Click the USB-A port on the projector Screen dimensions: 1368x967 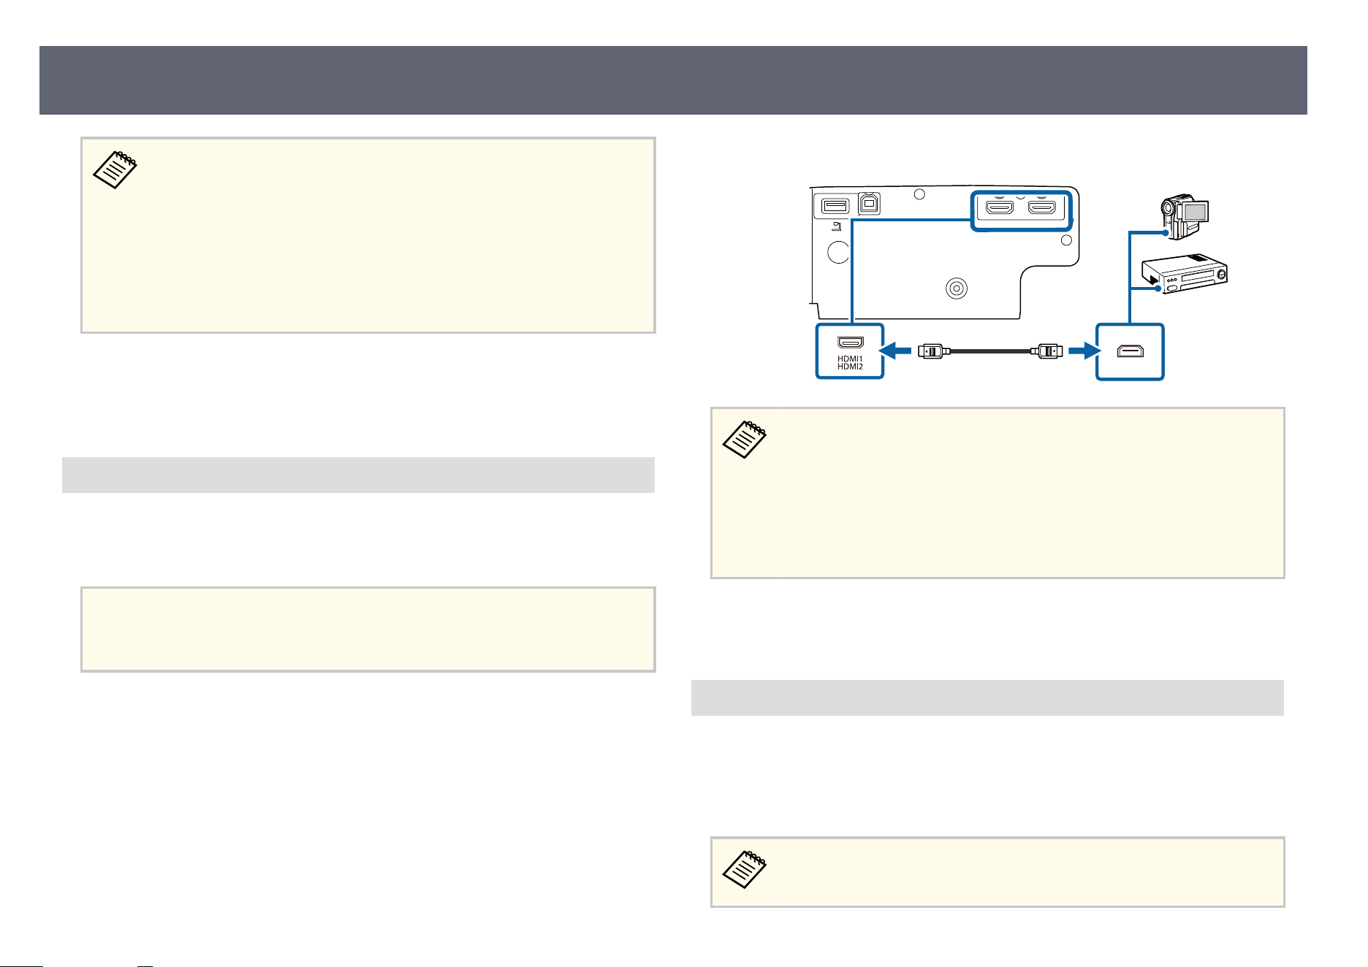pyautogui.click(x=835, y=206)
